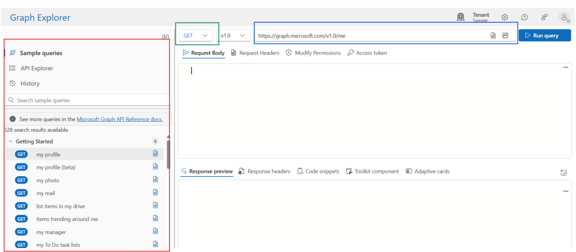
Task: Expand the response area icon
Action: 564,173
